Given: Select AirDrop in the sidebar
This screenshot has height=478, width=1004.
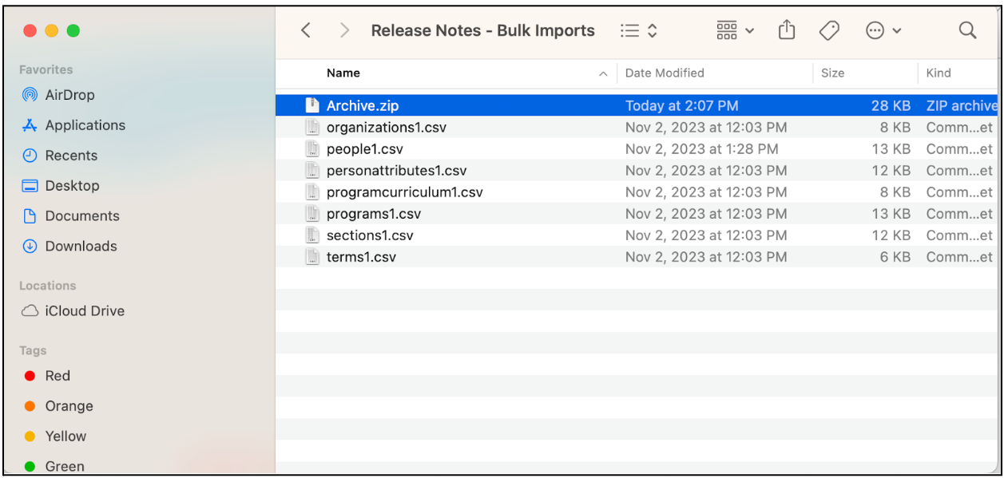Looking at the screenshot, I should coord(69,95).
